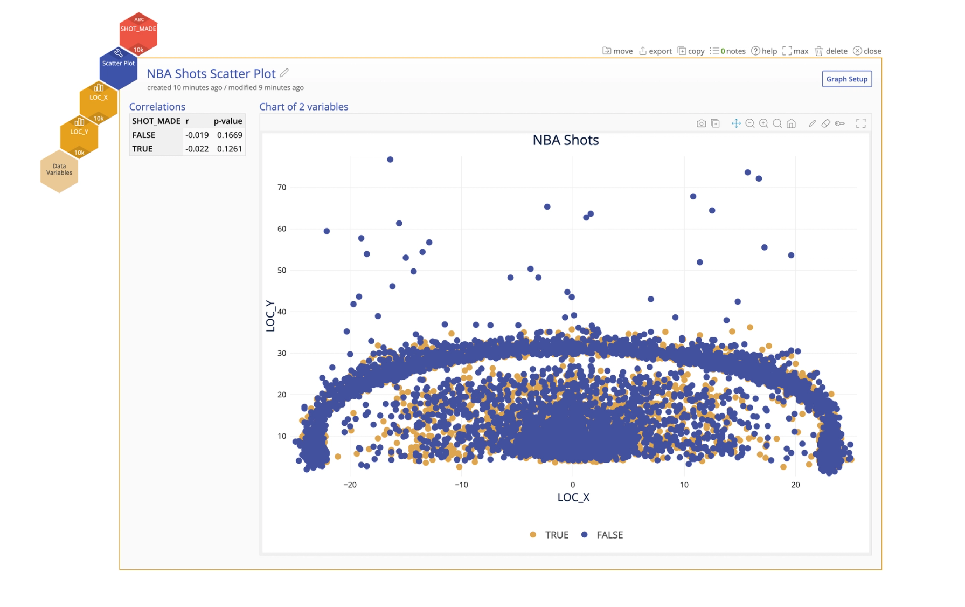Open the Graph Setup button

(x=846, y=79)
